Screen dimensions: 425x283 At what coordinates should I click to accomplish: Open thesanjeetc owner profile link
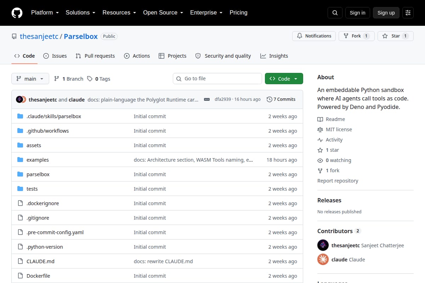click(x=39, y=36)
